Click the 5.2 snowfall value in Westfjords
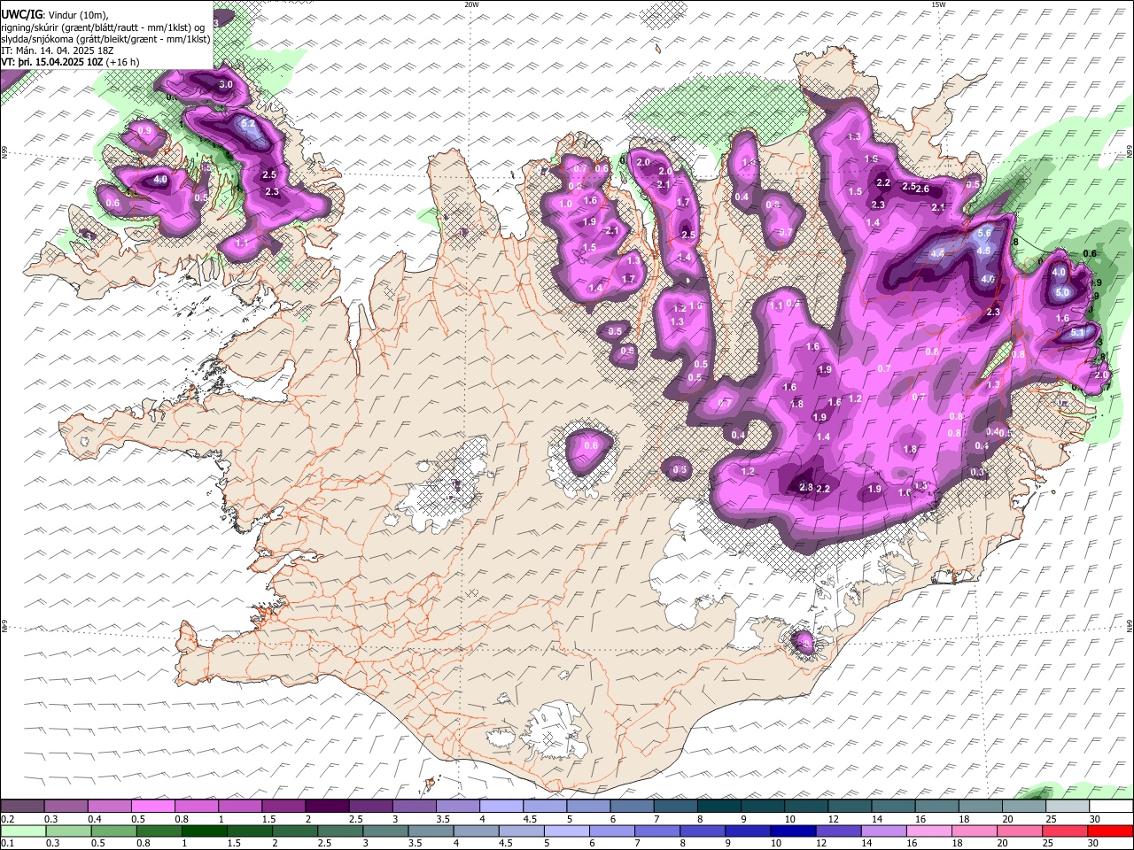Image resolution: width=1134 pixels, height=850 pixels. click(248, 124)
